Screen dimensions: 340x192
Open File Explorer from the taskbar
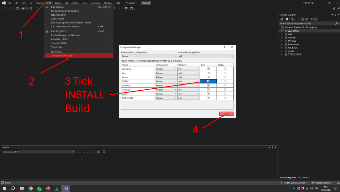pos(22,188)
